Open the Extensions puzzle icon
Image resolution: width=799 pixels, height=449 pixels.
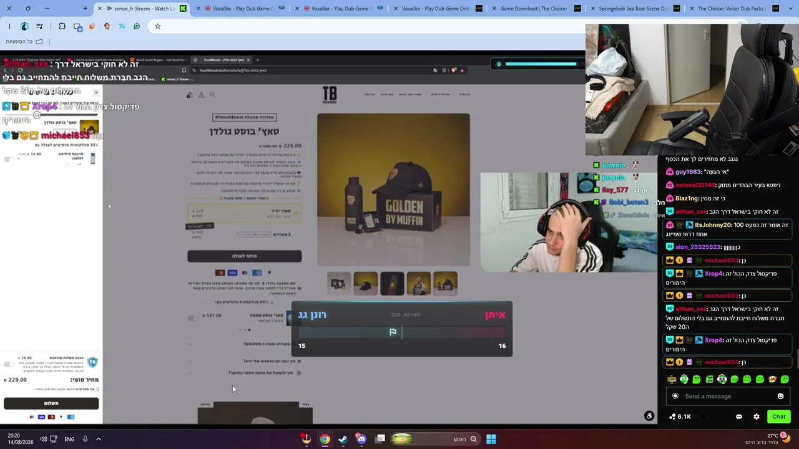pyautogui.click(x=62, y=26)
